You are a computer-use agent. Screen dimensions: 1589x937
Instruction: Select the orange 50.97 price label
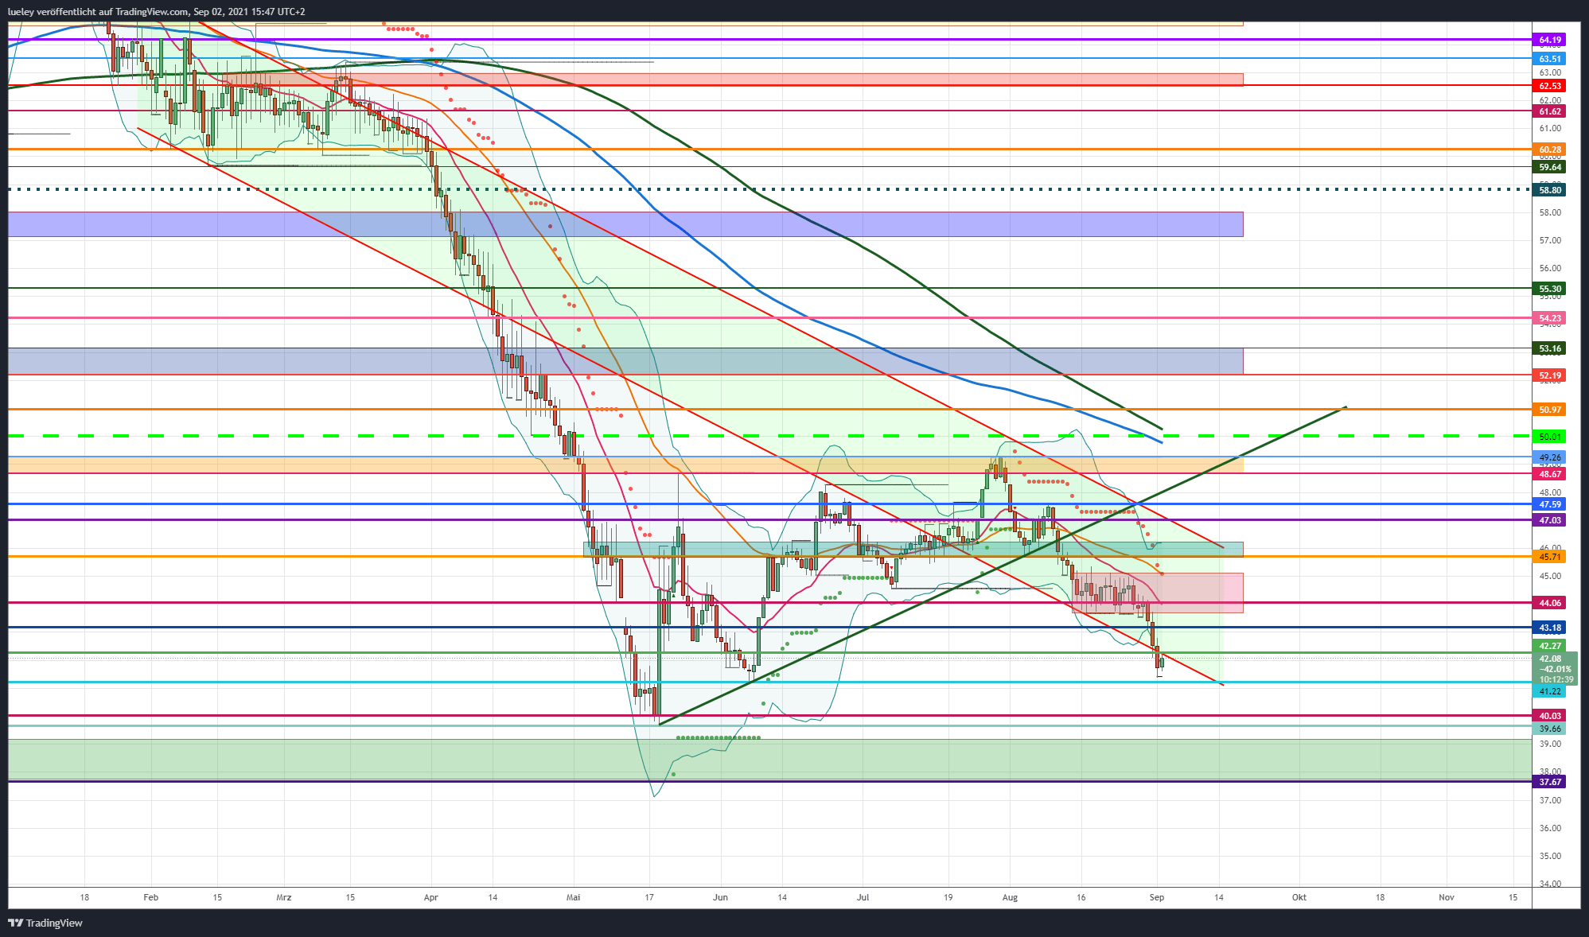[x=1549, y=410]
